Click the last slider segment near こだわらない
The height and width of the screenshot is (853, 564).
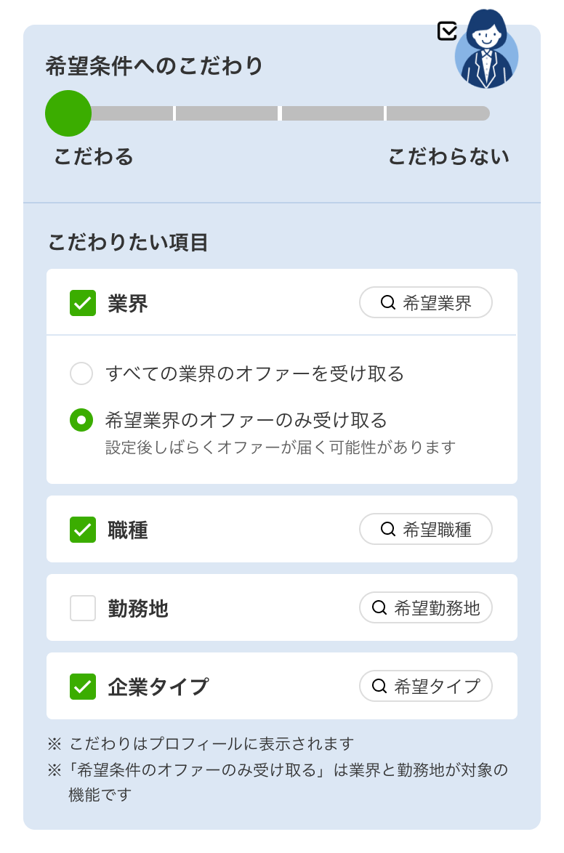tap(438, 113)
